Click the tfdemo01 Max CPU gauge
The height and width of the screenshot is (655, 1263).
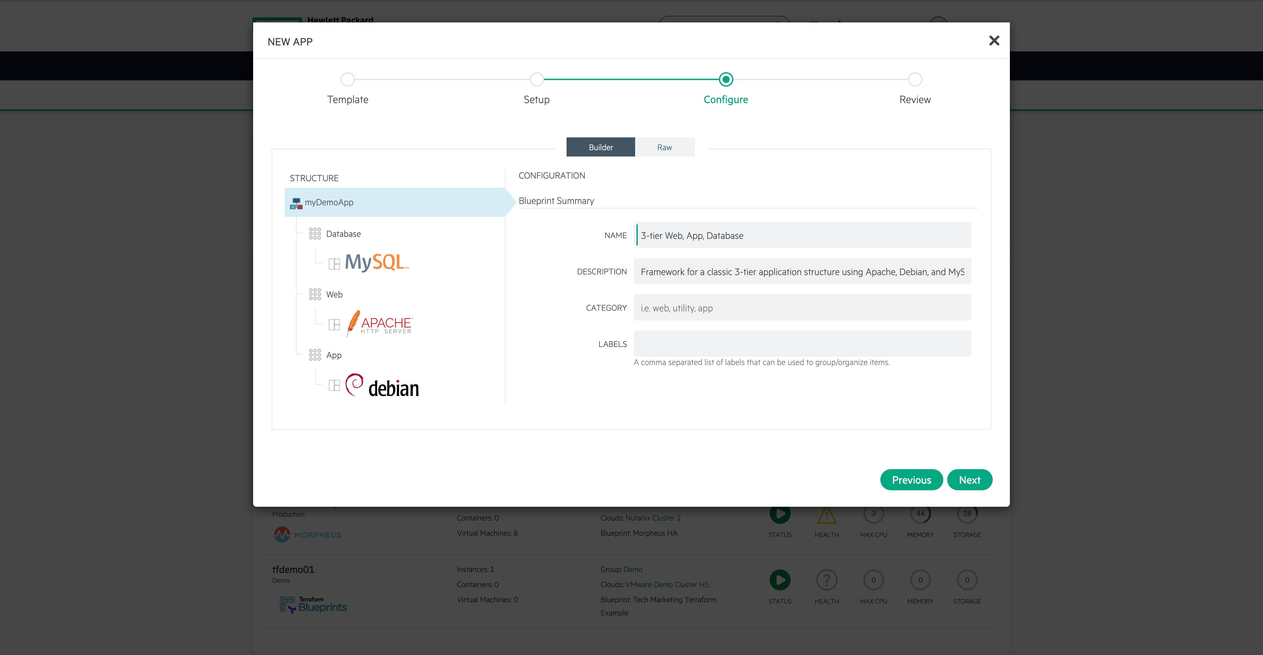[874, 580]
